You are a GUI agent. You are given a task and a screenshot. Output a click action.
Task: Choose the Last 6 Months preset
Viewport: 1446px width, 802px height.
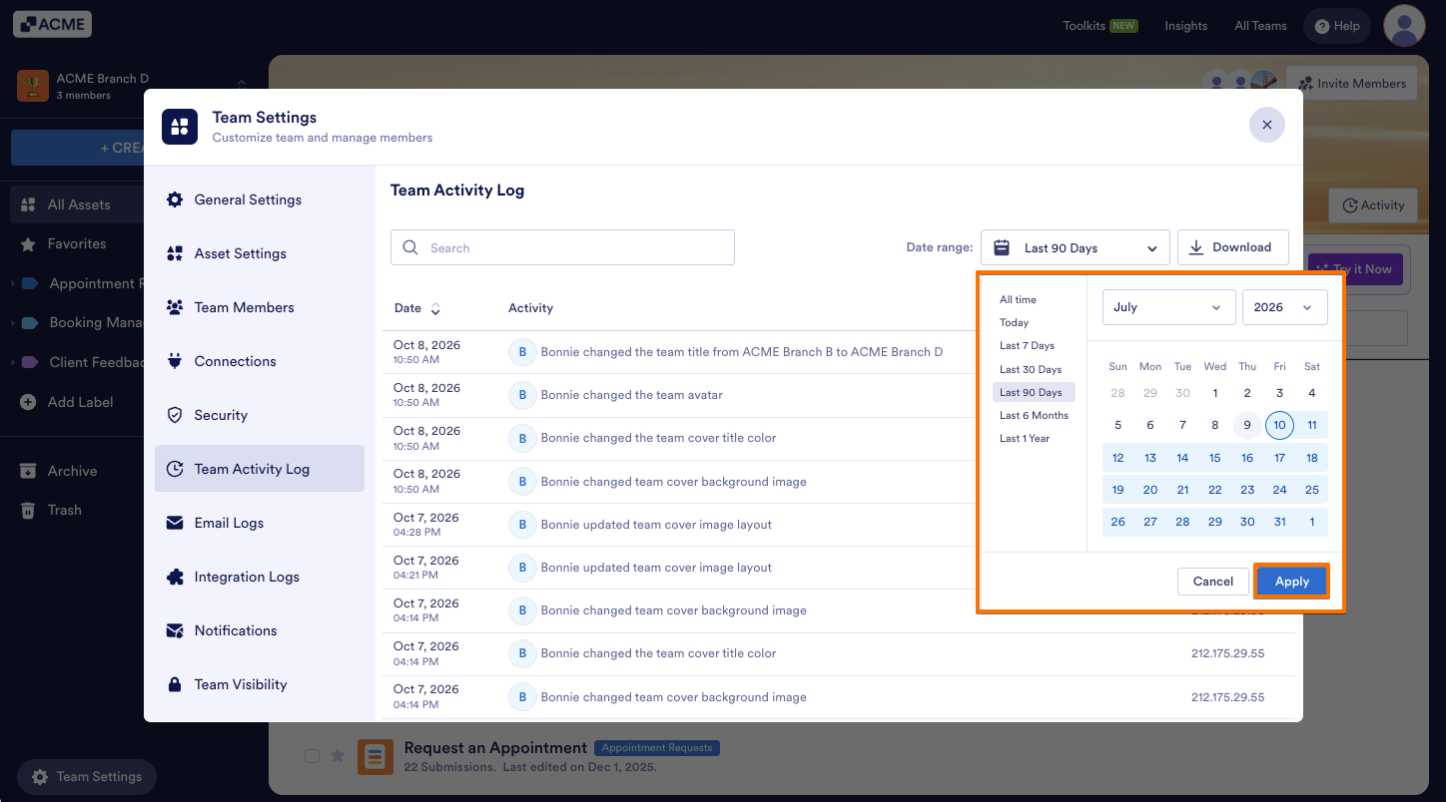tap(1034, 415)
